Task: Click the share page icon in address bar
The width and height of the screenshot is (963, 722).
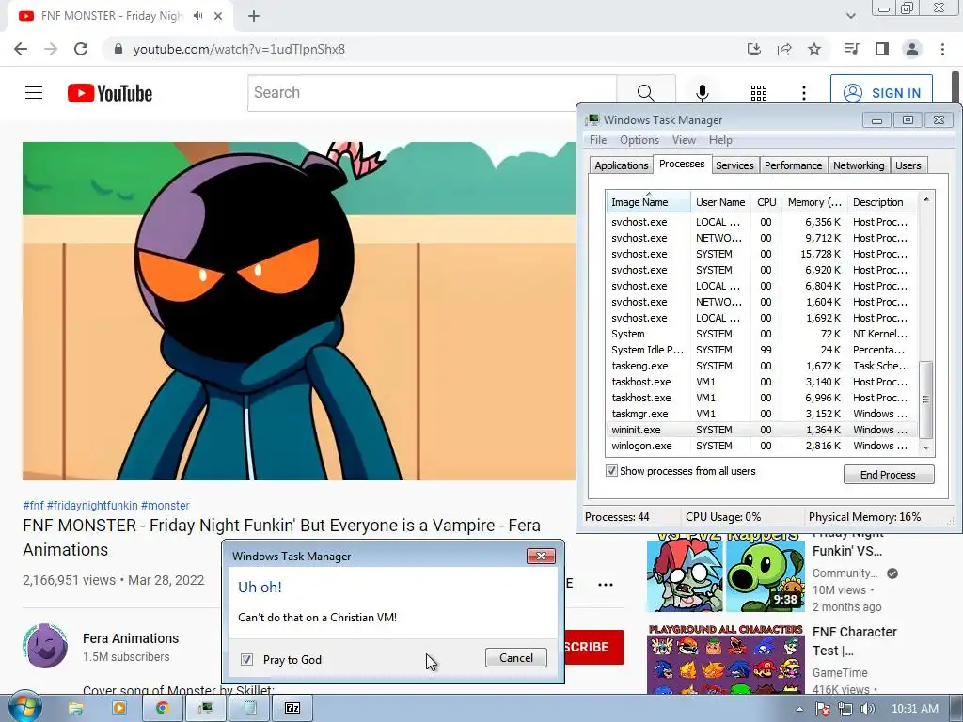Action: tap(784, 49)
